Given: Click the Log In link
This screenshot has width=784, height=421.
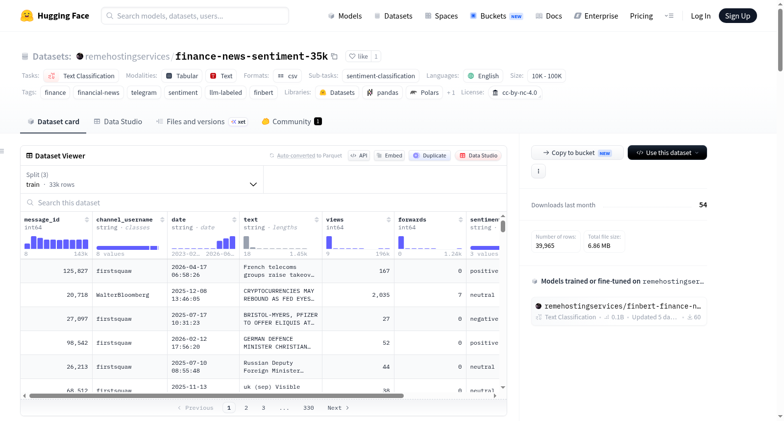Looking at the screenshot, I should tap(701, 16).
